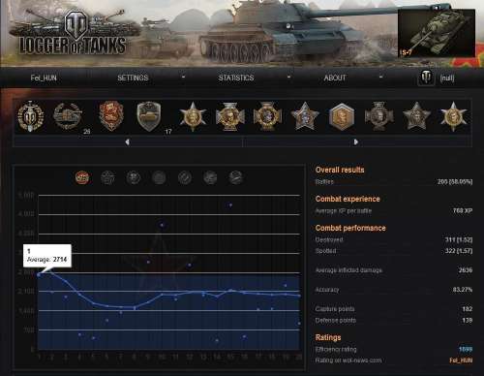The width and height of the screenshot is (484, 376).
Task: Click the Overall results heading
Action: coord(340,170)
